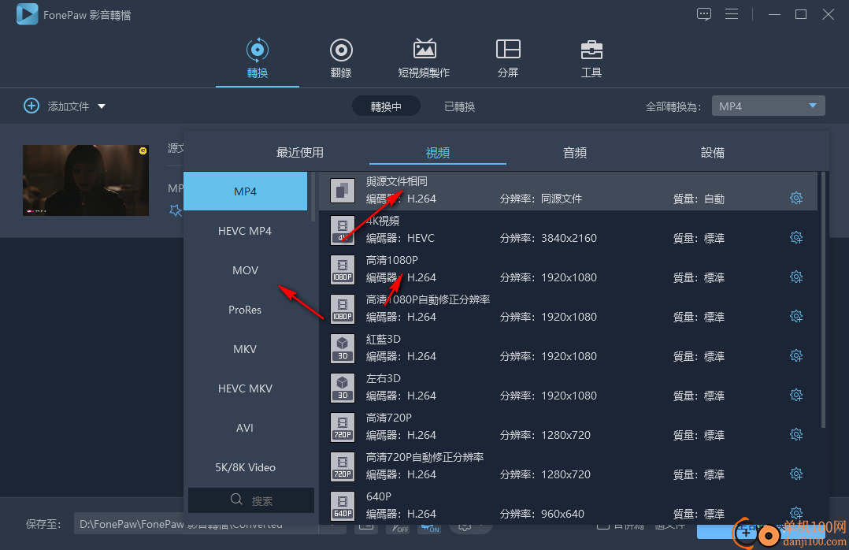849x550 pixels.
Task: Click the 搜索 format search field
Action: pyautogui.click(x=251, y=500)
